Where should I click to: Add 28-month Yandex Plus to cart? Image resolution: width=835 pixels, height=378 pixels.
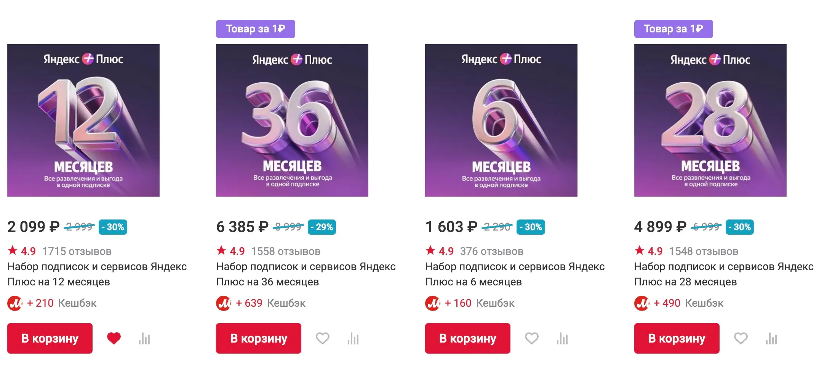(x=677, y=338)
